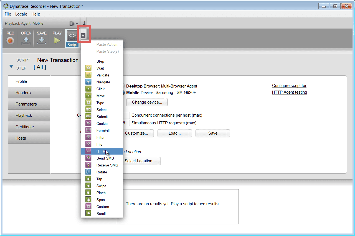Click the Customize button
355x236 pixels.
[138, 133]
